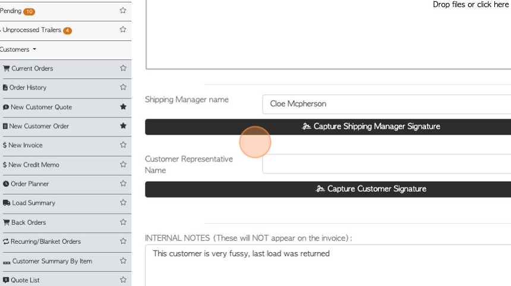Screen dimensions: 511x286
Task: Favorite the New Invoice star
Action: [123, 145]
